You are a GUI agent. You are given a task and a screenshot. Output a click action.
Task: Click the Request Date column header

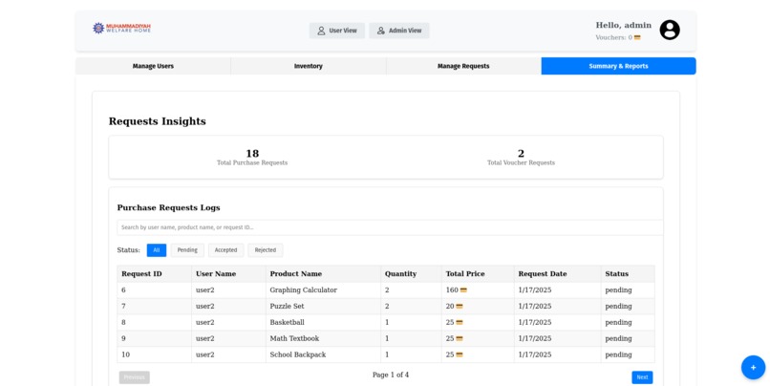(x=543, y=274)
